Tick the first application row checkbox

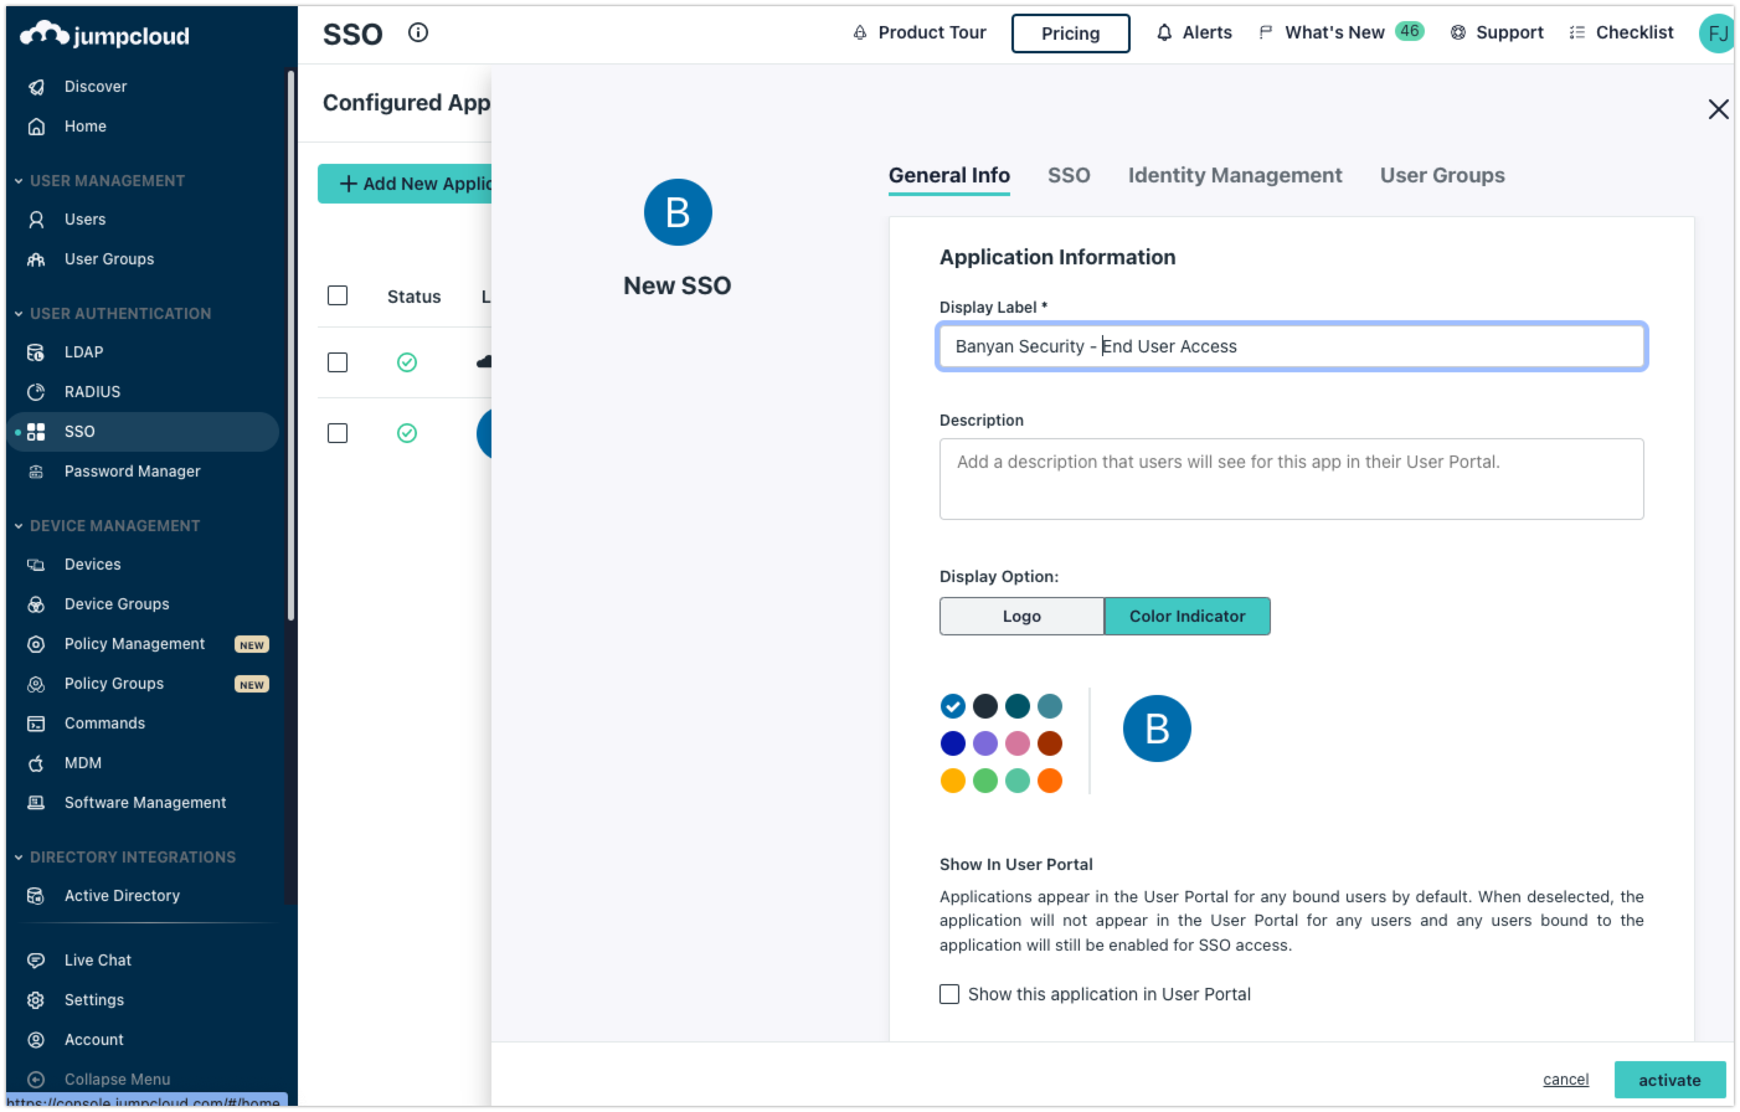pos(338,362)
